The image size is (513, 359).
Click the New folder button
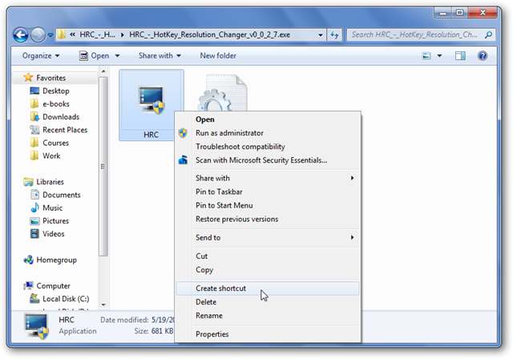(218, 55)
